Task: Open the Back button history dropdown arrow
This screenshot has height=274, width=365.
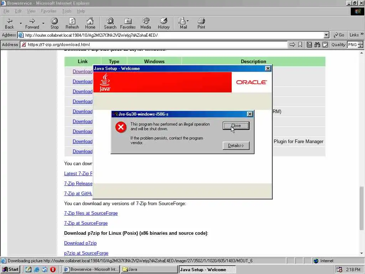Action: coord(20,23)
